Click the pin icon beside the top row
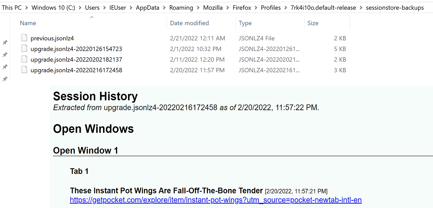The image size is (433, 208). coord(5,43)
